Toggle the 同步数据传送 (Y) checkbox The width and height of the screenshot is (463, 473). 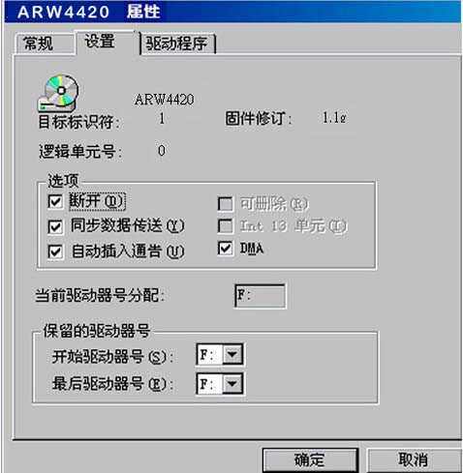click(x=55, y=226)
